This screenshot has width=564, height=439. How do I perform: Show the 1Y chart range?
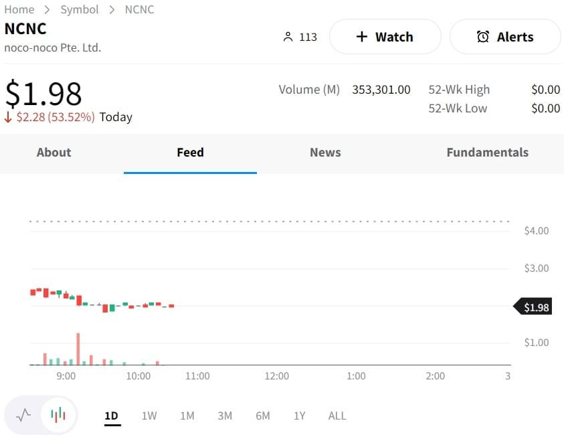click(x=299, y=416)
